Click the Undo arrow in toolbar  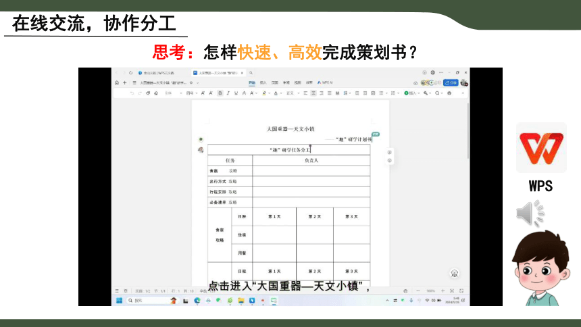(132, 93)
